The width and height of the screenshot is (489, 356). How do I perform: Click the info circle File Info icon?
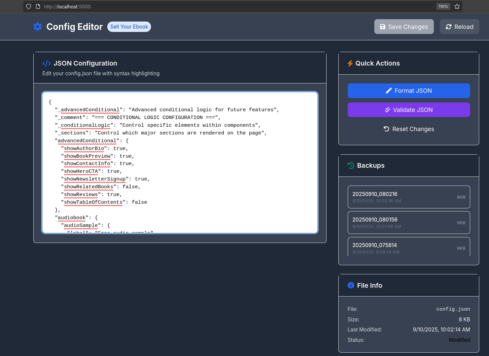pos(351,285)
